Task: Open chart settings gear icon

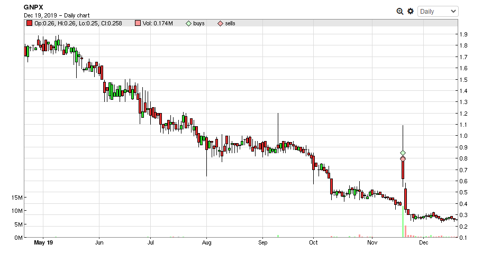Action: tap(411, 12)
